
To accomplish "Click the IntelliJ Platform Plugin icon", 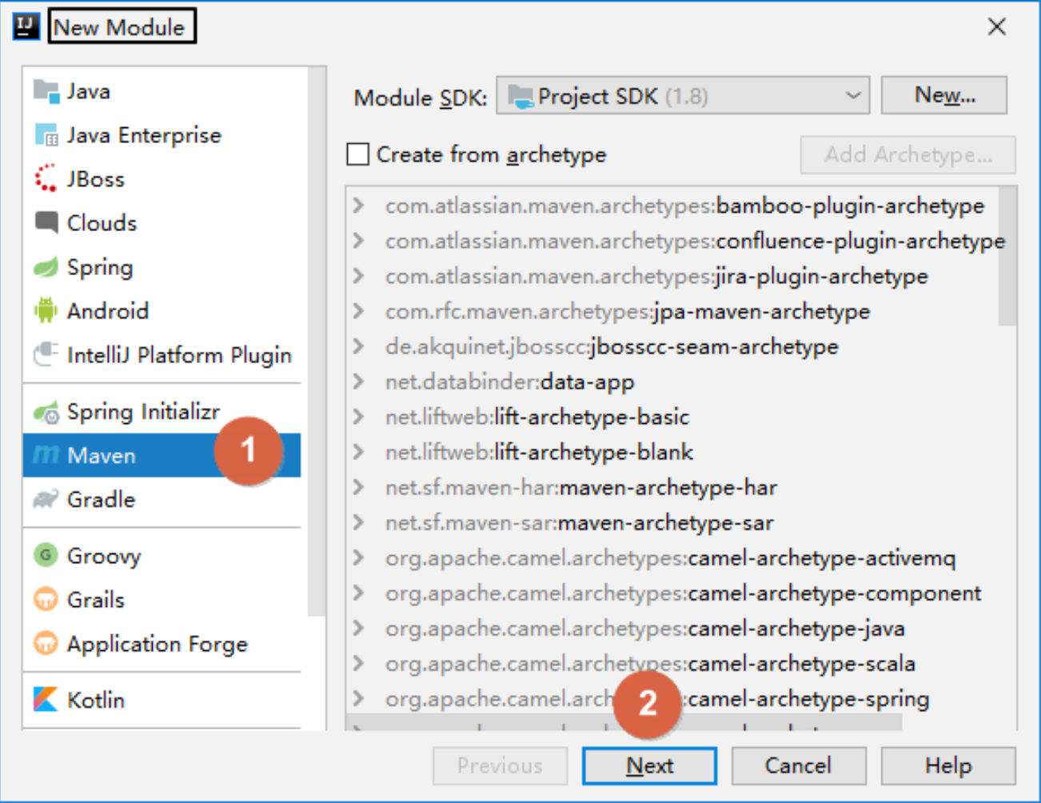I will point(46,354).
